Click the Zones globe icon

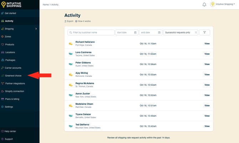click(x=2, y=37)
